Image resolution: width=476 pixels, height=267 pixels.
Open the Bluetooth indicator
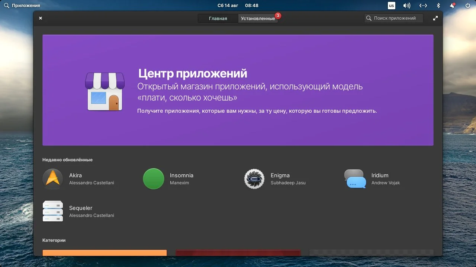438,5
